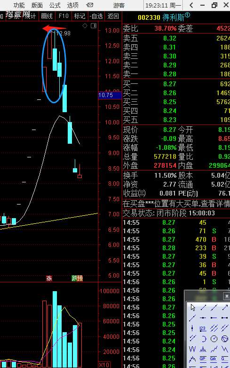Select the GA lines drawing tool
This screenshot has width=230, height=368.
point(214,359)
